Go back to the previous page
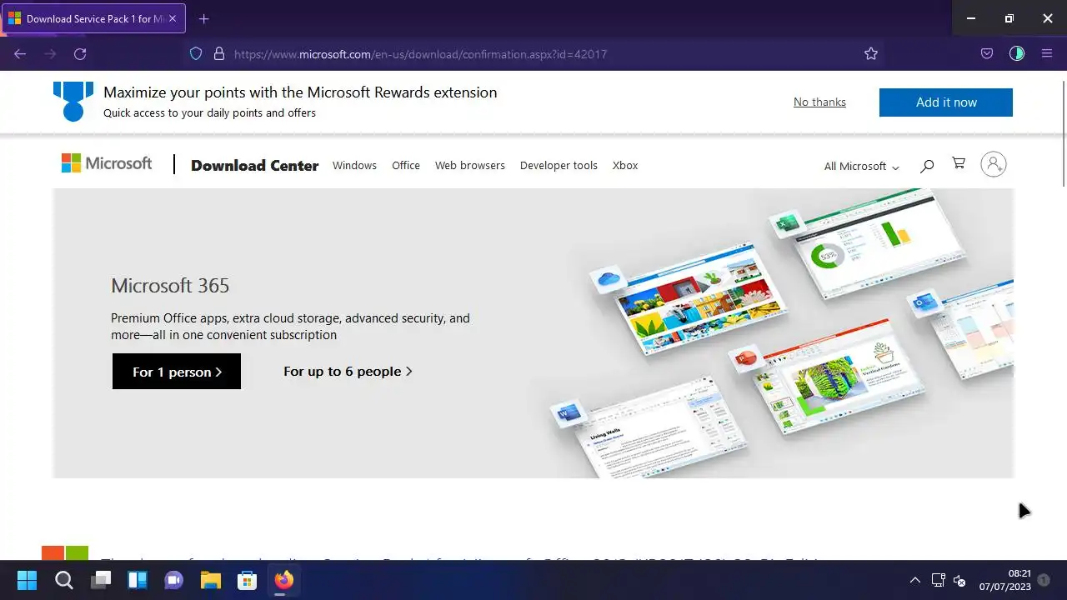1067x600 pixels. click(20, 53)
